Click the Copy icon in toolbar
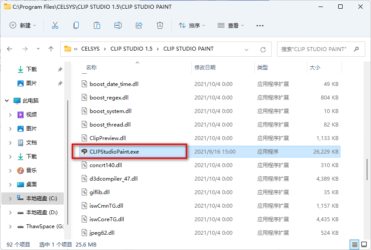 pyautogui.click(x=76, y=25)
